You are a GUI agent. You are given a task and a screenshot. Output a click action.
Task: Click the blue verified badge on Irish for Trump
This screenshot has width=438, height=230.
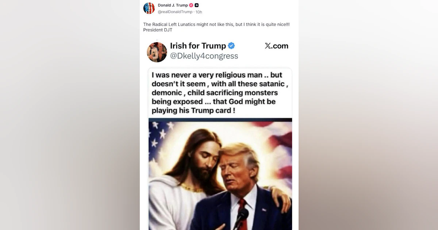[x=231, y=46]
